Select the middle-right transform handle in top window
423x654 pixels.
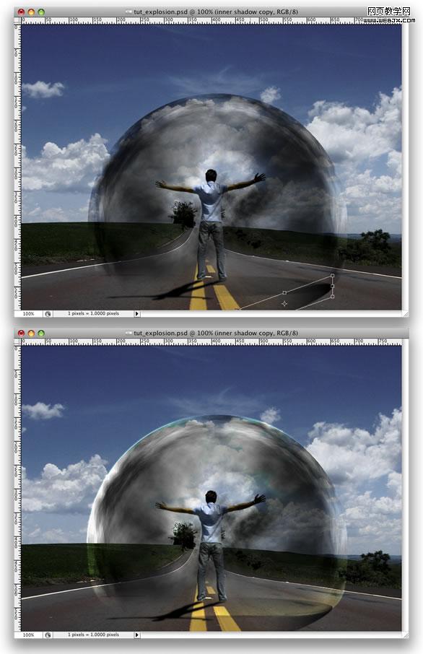click(x=333, y=286)
